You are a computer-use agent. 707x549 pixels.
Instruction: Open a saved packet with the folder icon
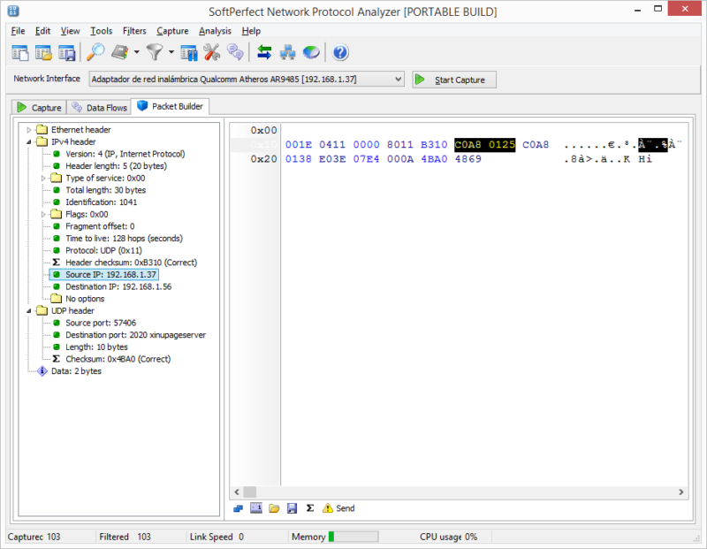(x=274, y=507)
